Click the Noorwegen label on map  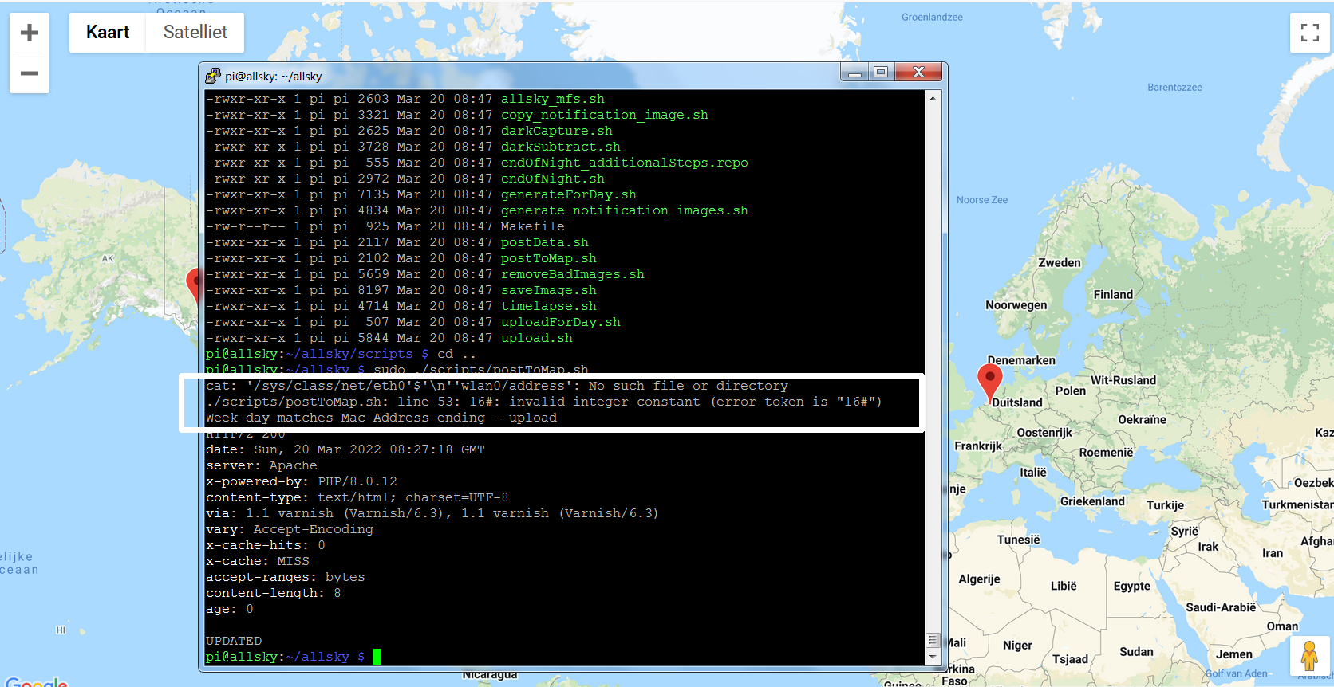(1016, 305)
